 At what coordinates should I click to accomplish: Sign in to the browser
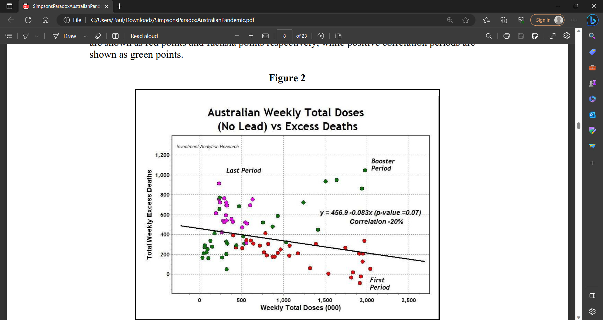coord(547,20)
